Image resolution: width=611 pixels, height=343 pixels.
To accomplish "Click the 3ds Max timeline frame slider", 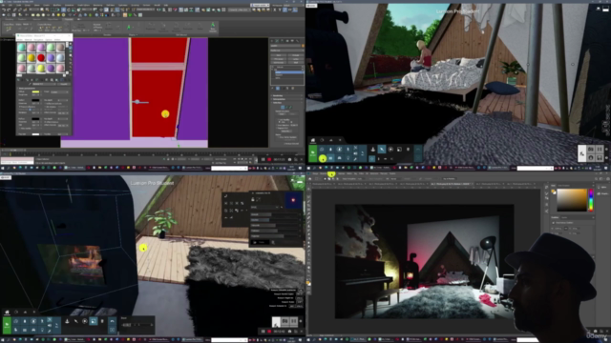I will [x=13, y=151].
